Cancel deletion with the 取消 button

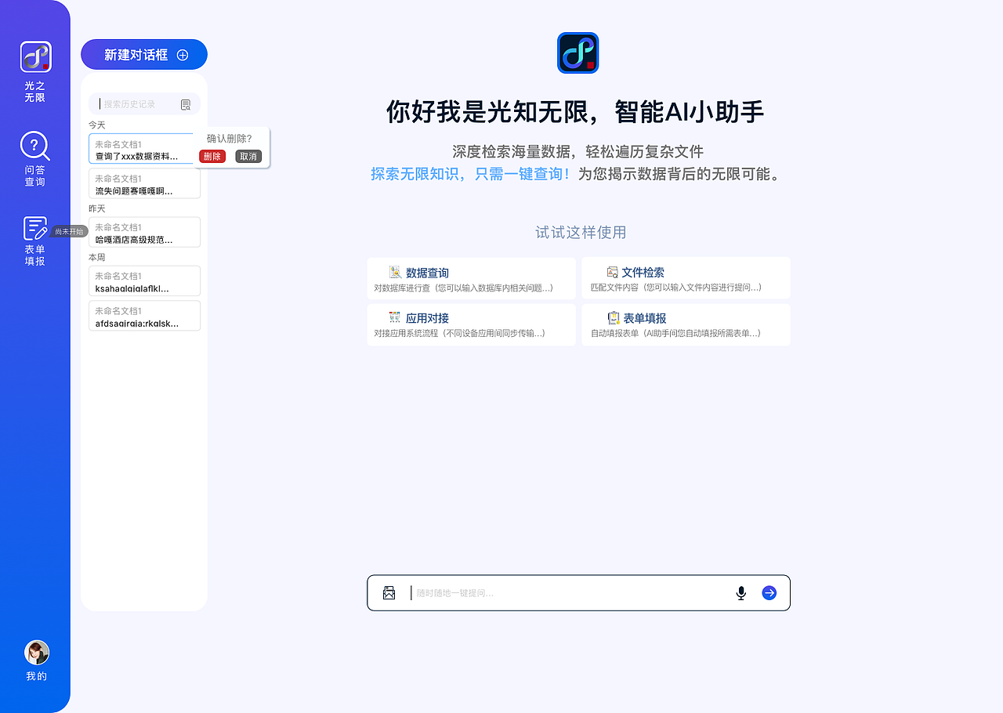(x=248, y=156)
